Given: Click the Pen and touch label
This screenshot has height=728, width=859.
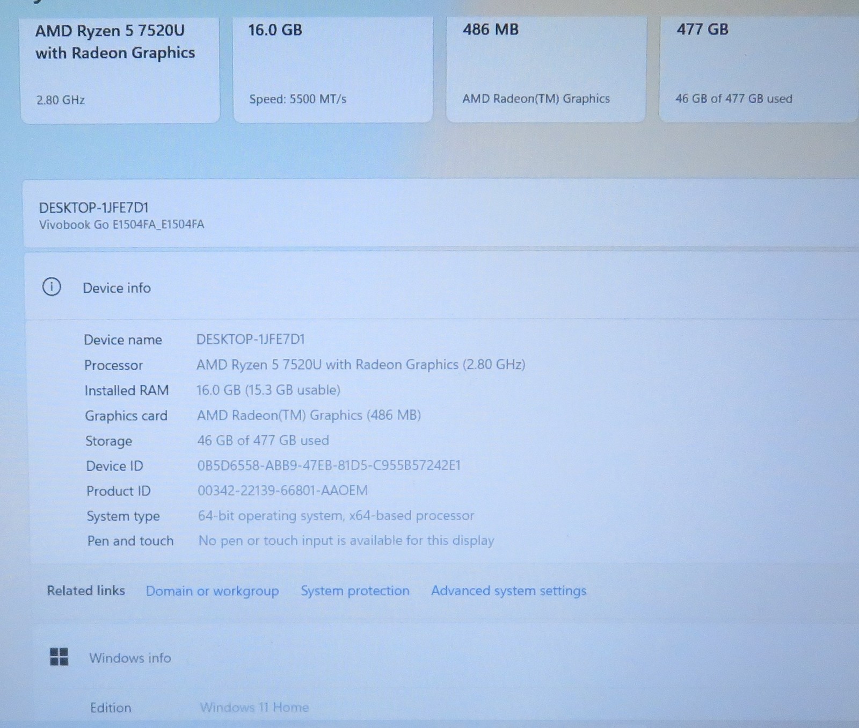Looking at the screenshot, I should [x=130, y=540].
